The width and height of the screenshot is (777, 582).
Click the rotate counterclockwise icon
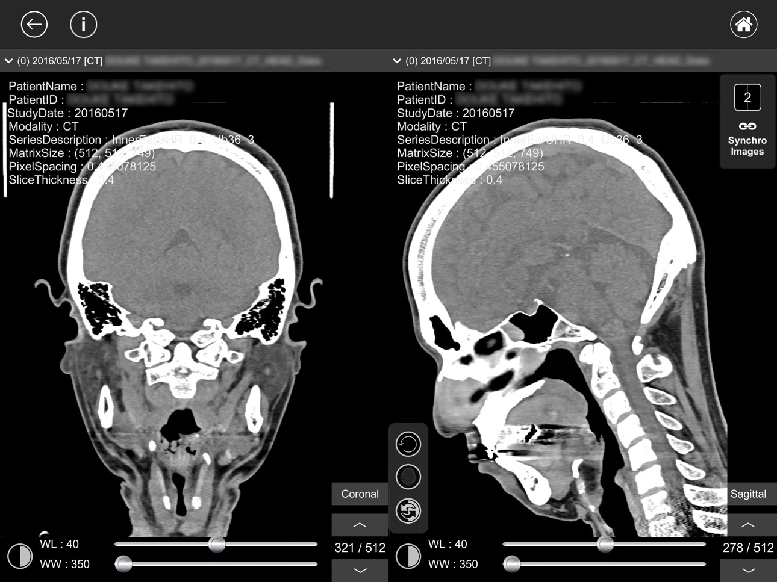[x=408, y=444]
